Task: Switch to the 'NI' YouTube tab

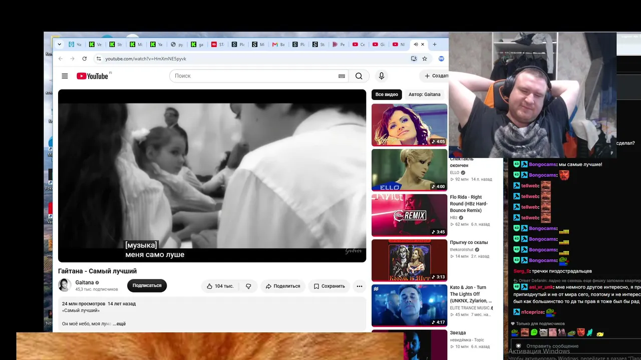Action: tap(399, 44)
